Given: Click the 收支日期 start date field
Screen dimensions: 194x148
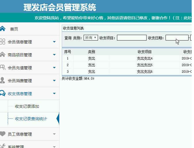Looking at the screenshot, I should (177, 38).
